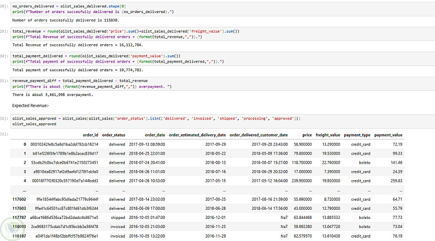The height and width of the screenshot is (241, 435).
Task: Click order id fffe18544ffabc95dfada21779c9644f
Action: (x=67, y=199)
